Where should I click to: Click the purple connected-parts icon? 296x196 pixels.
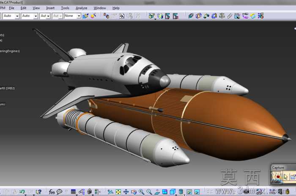(x=245, y=16)
